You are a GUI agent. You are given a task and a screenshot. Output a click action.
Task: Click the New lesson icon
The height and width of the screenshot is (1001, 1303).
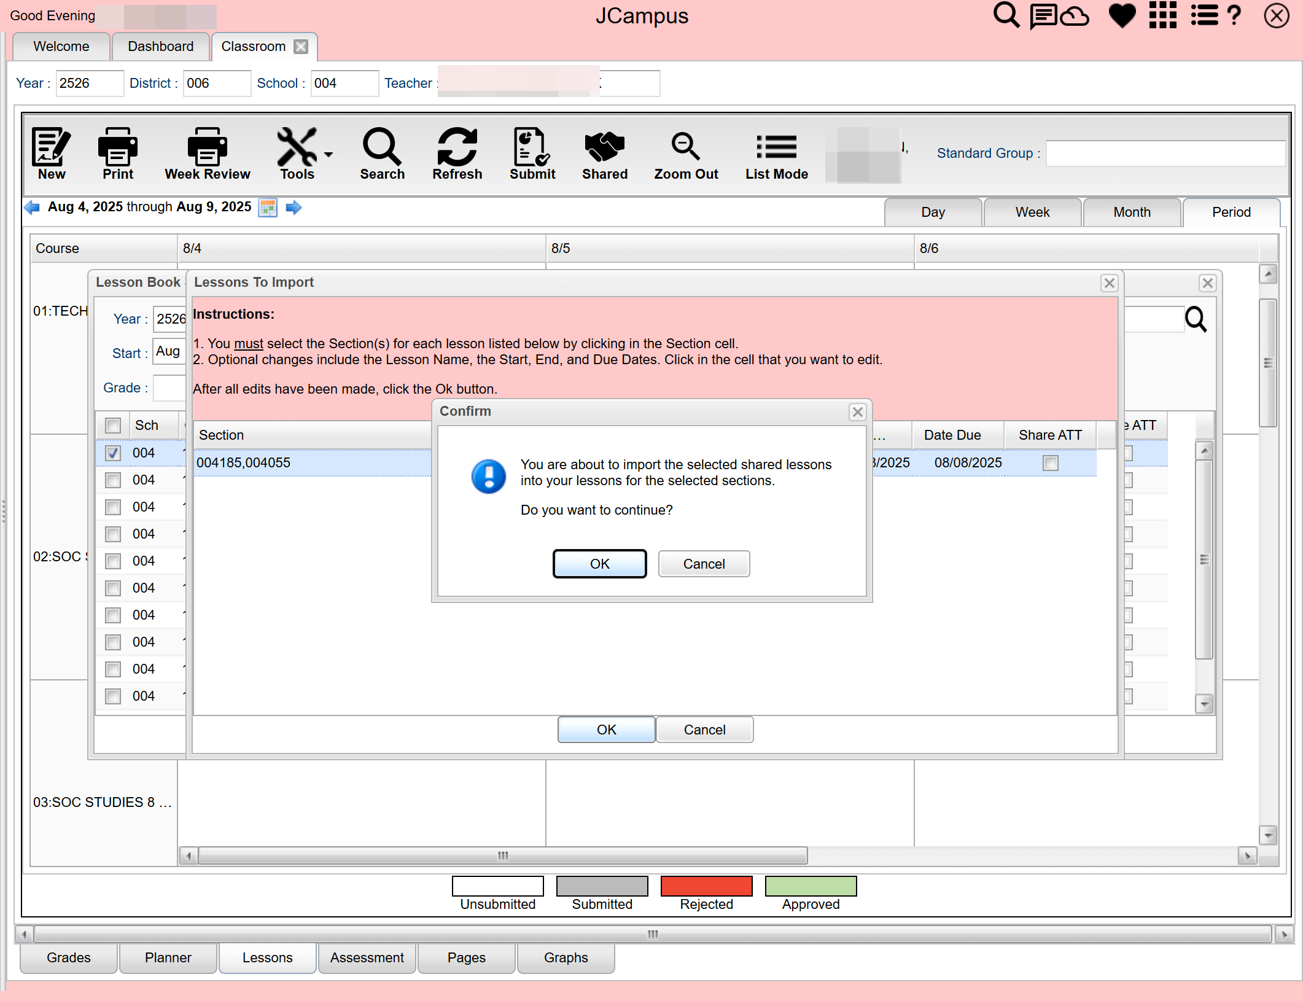(x=52, y=154)
